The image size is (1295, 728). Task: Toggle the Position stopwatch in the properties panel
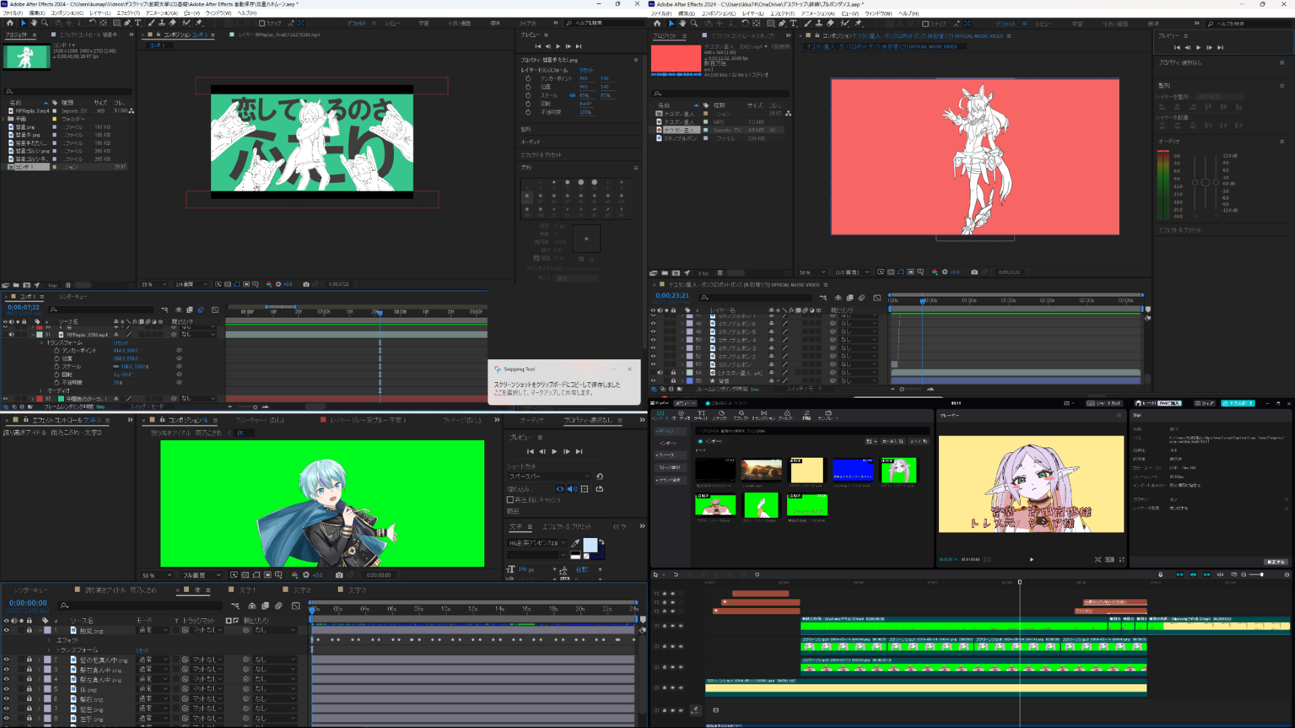click(528, 87)
